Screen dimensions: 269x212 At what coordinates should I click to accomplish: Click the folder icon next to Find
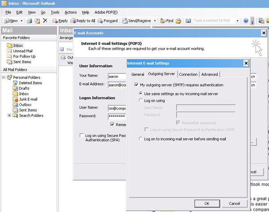pyautogui.click(x=178, y=21)
